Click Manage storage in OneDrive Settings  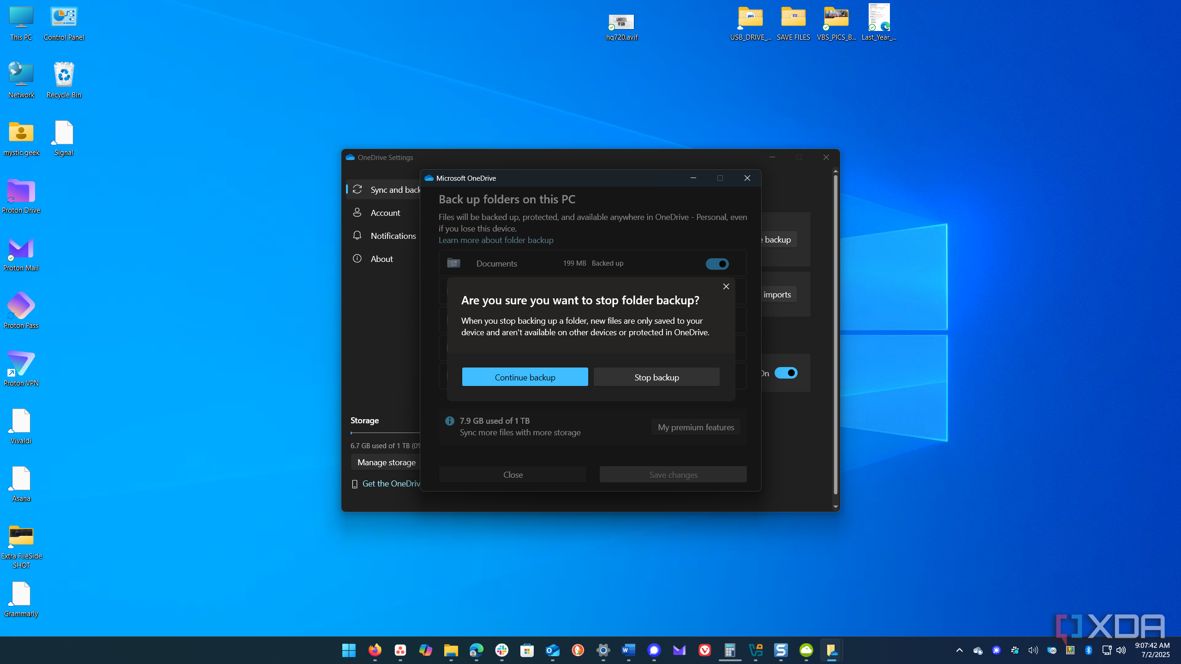click(386, 462)
